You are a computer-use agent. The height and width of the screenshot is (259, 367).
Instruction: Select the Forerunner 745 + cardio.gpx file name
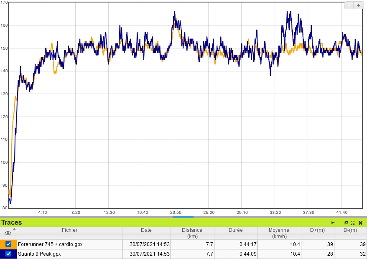tap(51, 244)
